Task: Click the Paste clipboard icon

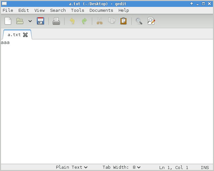Action: 123,21
